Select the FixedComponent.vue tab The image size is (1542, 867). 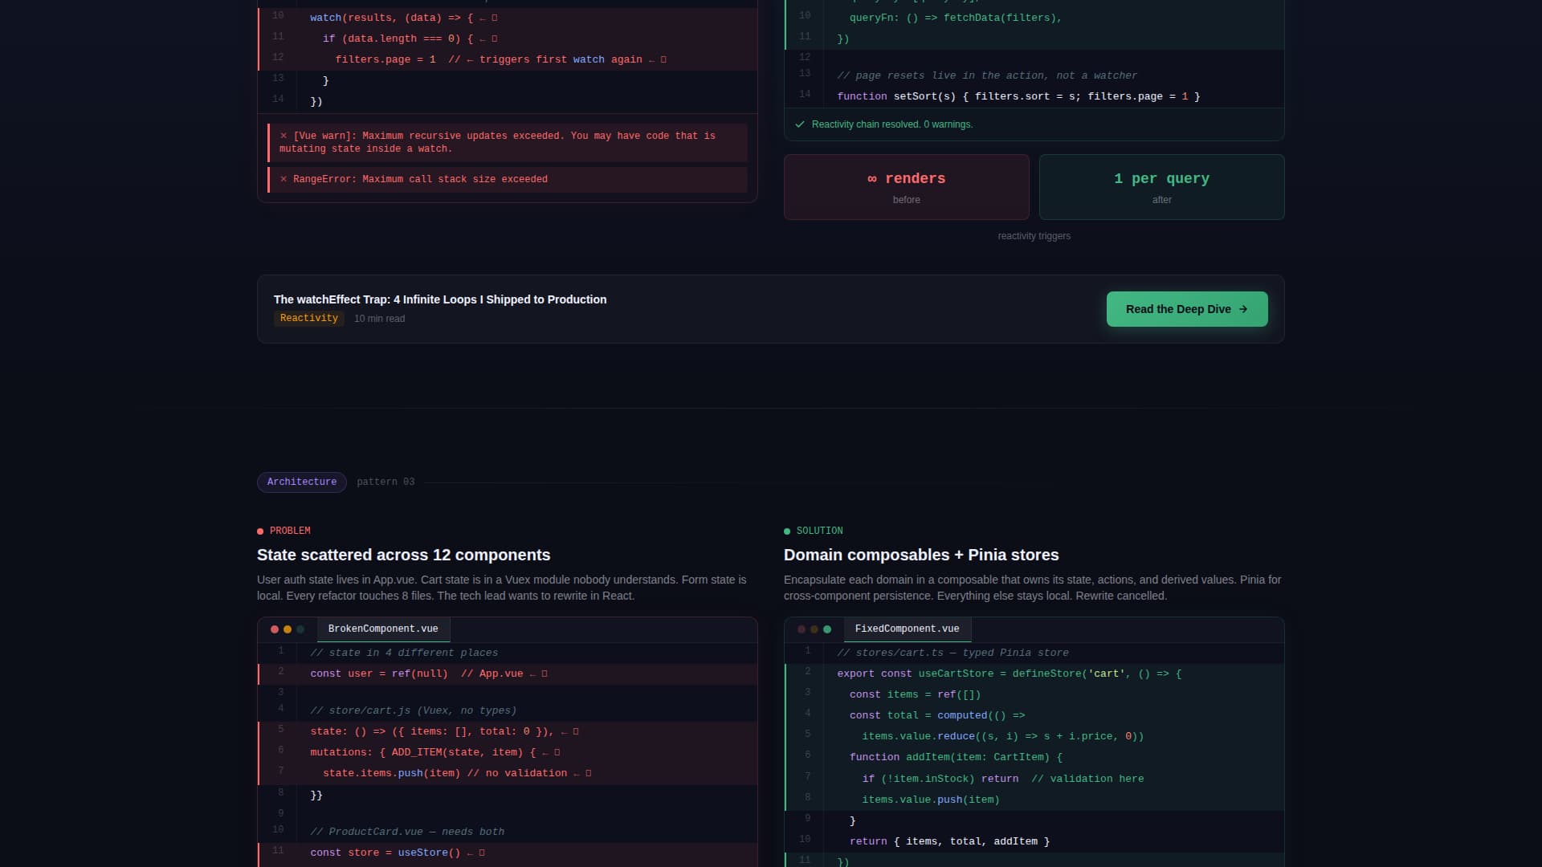[907, 629]
